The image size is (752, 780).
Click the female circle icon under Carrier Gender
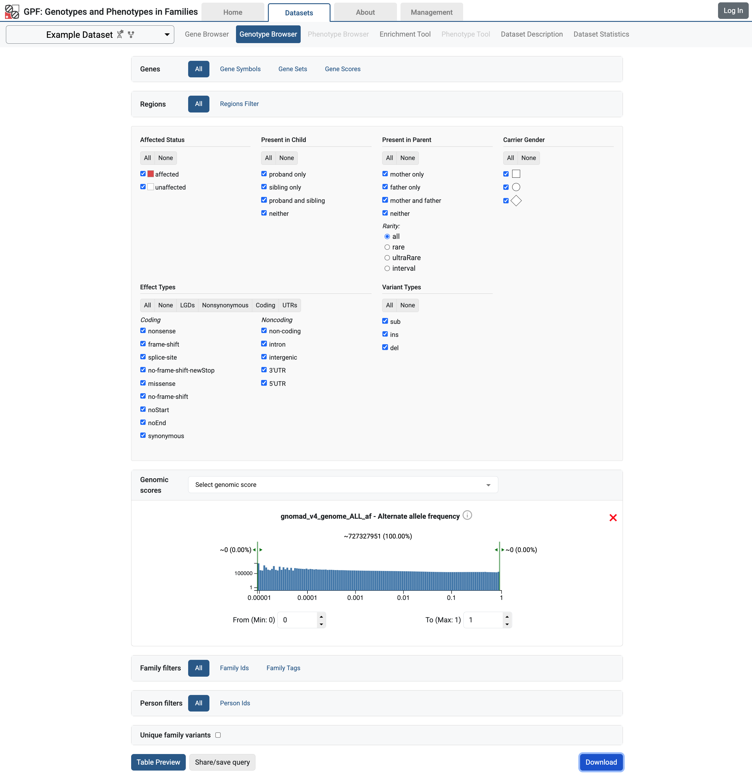point(516,187)
